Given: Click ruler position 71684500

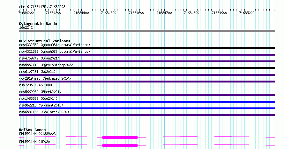Looking at the screenshot, I should pyautogui.click(x=109, y=13).
